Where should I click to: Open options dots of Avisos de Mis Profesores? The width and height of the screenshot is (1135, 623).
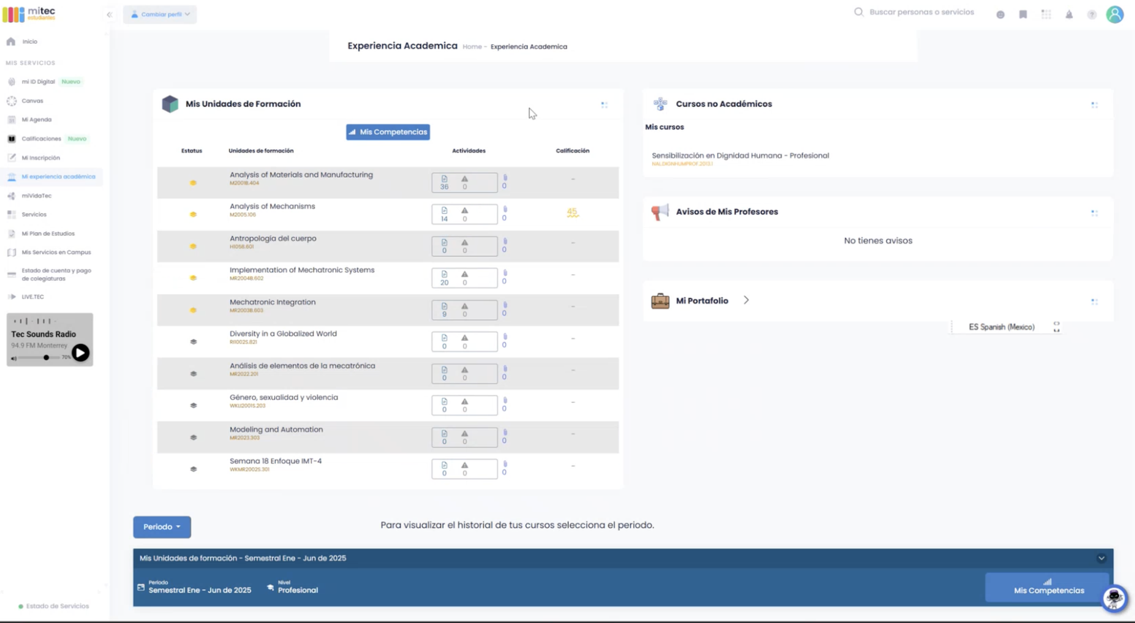point(1095,213)
